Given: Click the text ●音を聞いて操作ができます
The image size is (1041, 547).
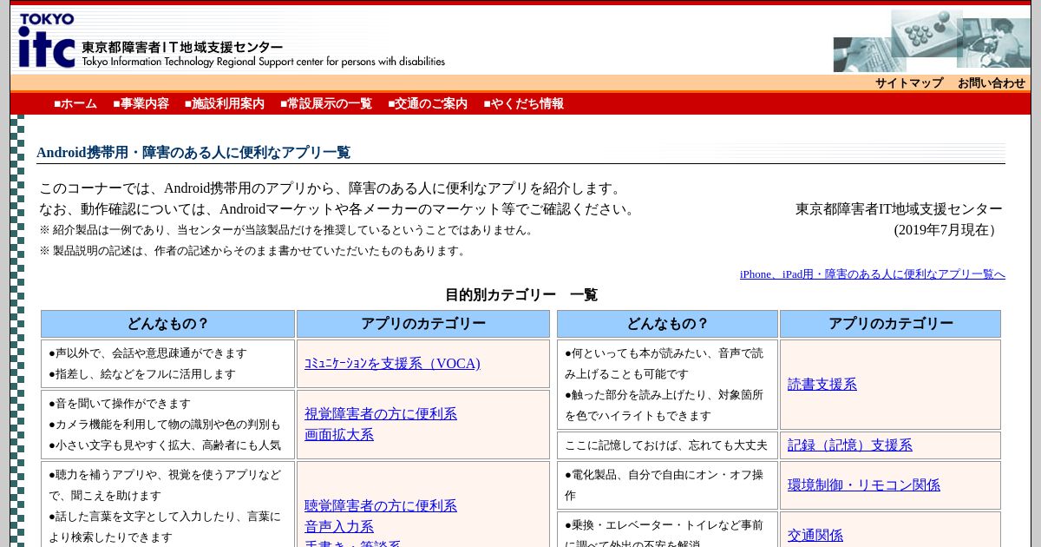Looking at the screenshot, I should click(x=120, y=404).
